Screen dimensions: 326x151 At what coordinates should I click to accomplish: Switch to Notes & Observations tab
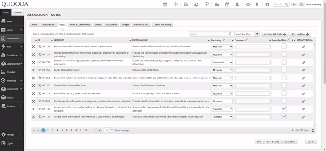(x=80, y=24)
